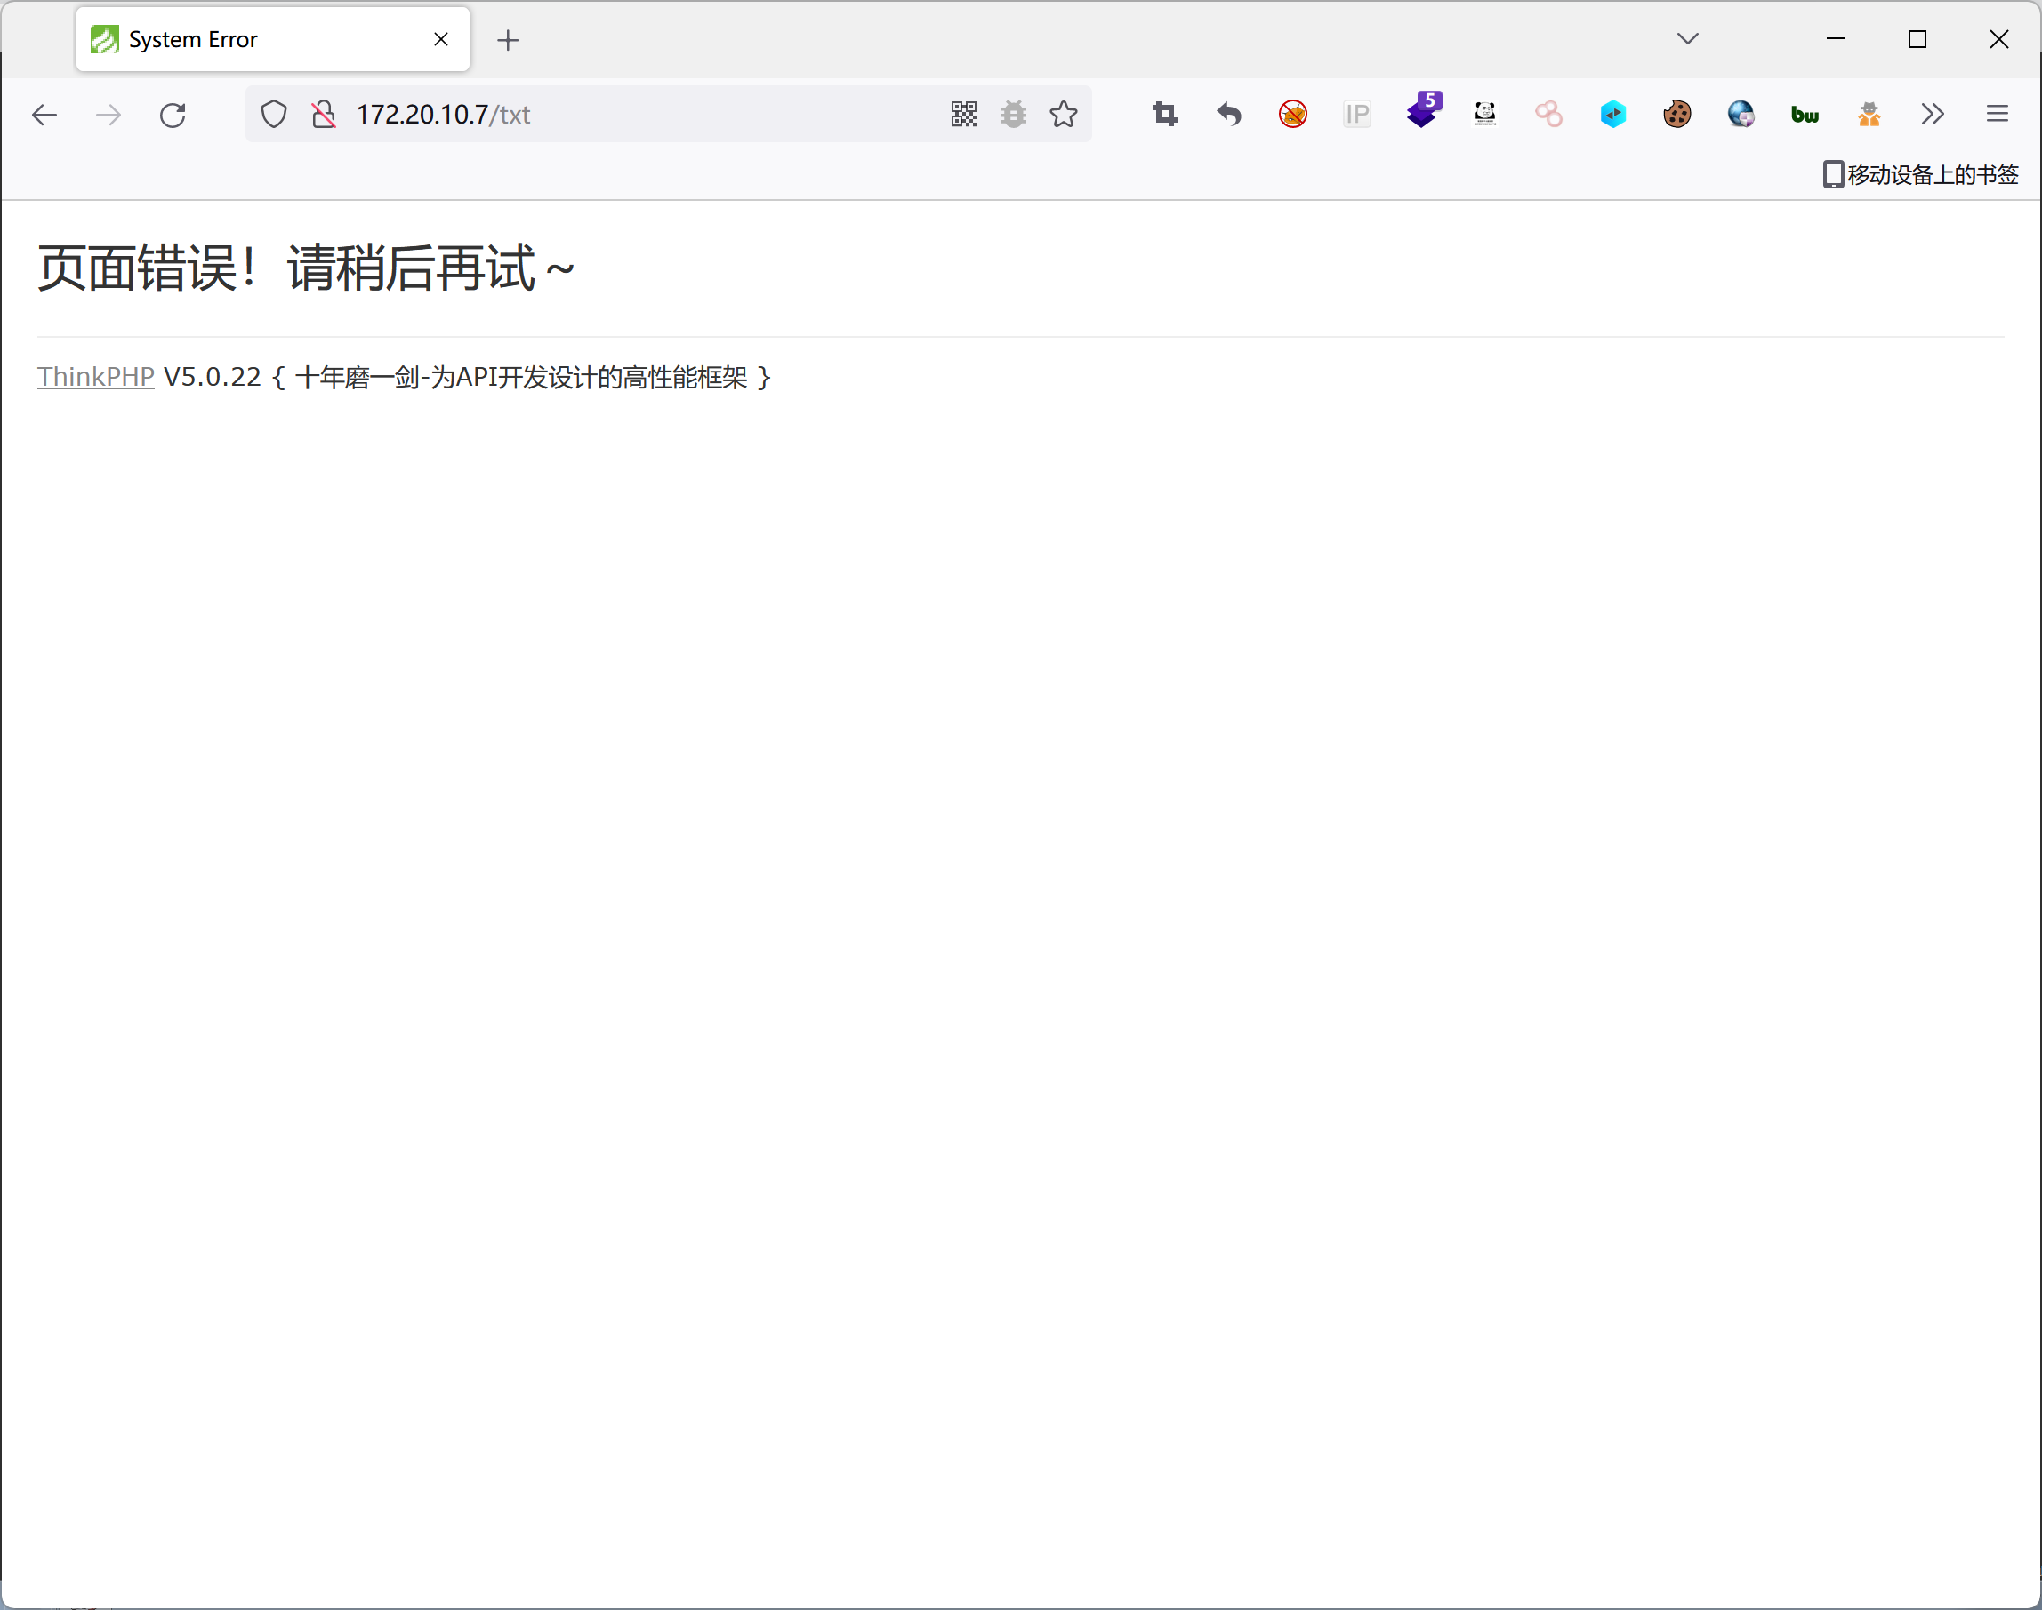Click the URL address field 172.20.10.7/txt

[x=641, y=114]
